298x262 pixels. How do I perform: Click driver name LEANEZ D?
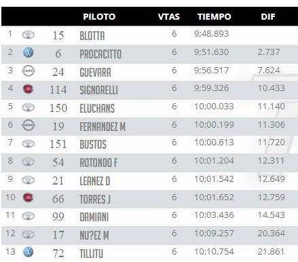[x=95, y=181]
